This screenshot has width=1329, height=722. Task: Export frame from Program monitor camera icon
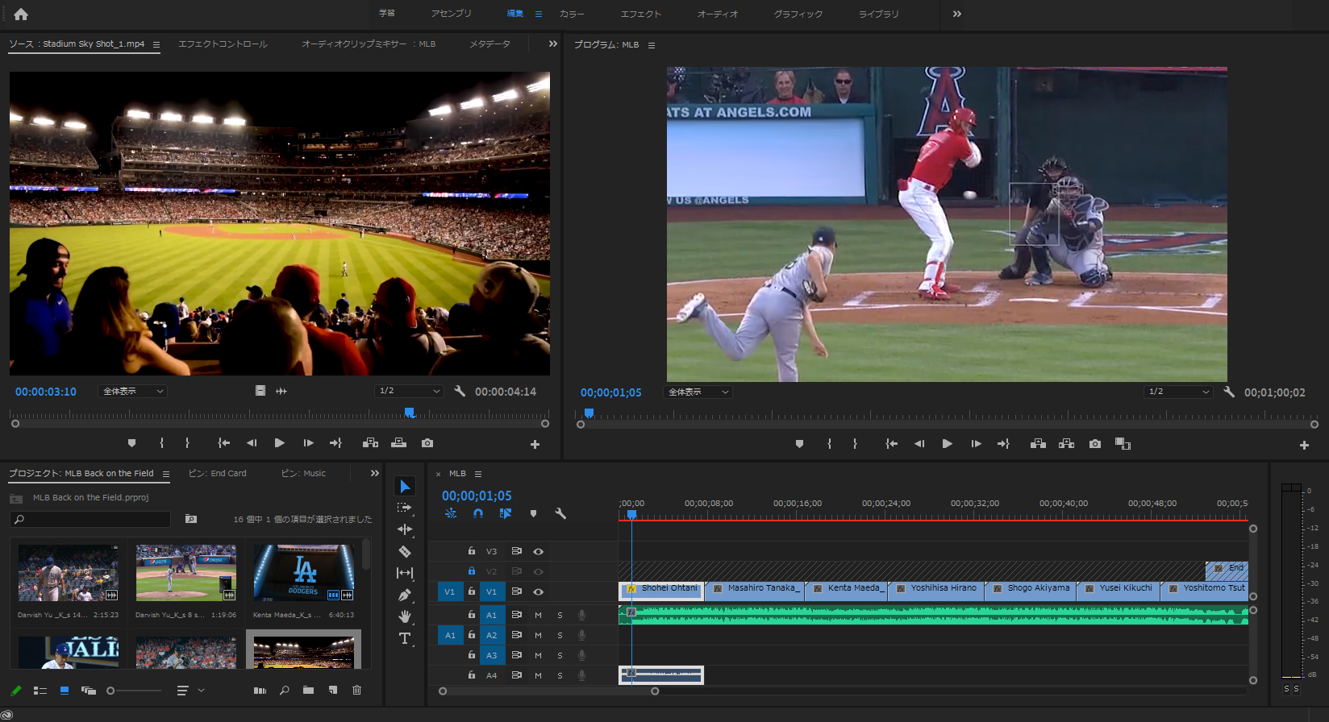tap(1094, 444)
